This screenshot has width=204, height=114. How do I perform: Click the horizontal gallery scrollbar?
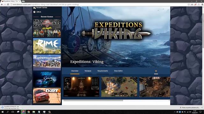[93, 100]
